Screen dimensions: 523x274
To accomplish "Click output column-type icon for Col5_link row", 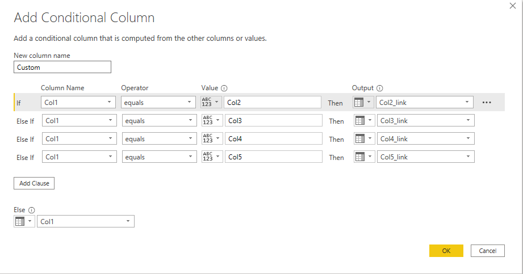I will coord(364,157).
